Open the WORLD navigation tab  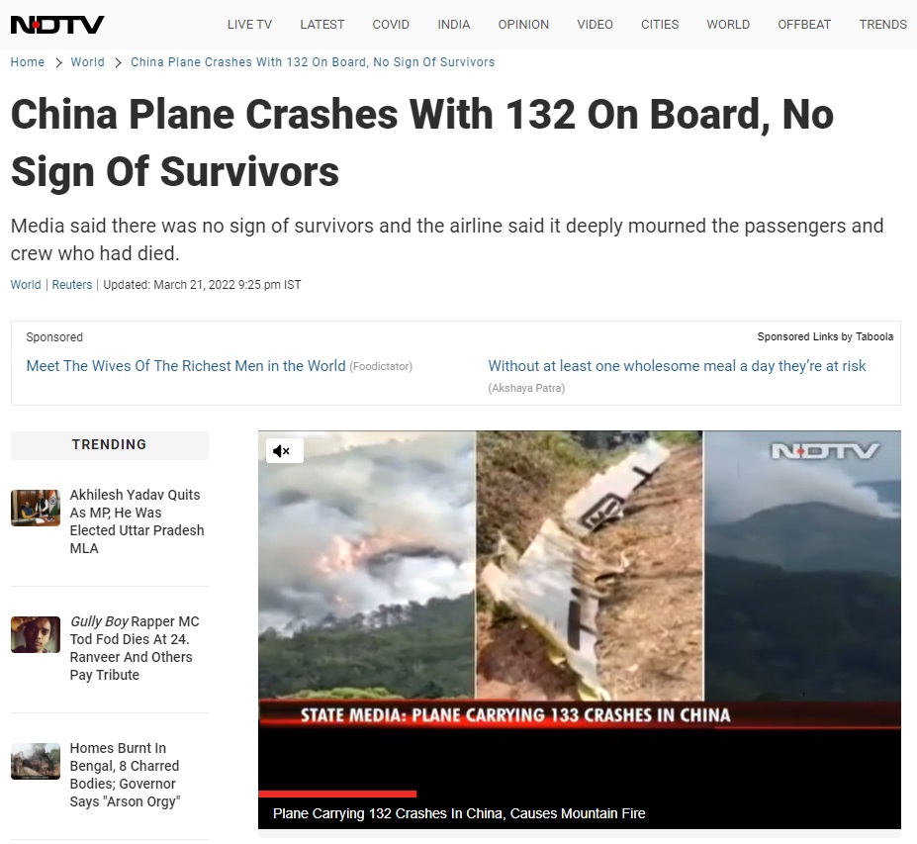point(728,25)
